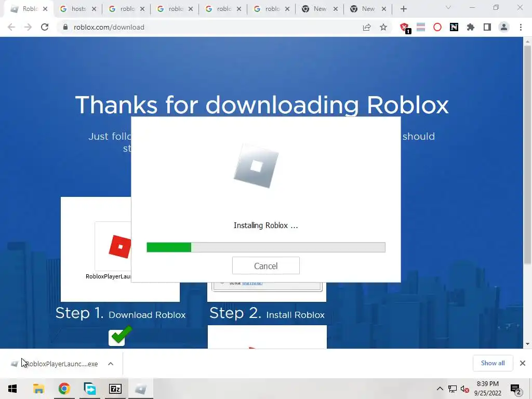Screen dimensions: 532x399
Task: Show hidden system tray icons
Action: [x=440, y=389]
